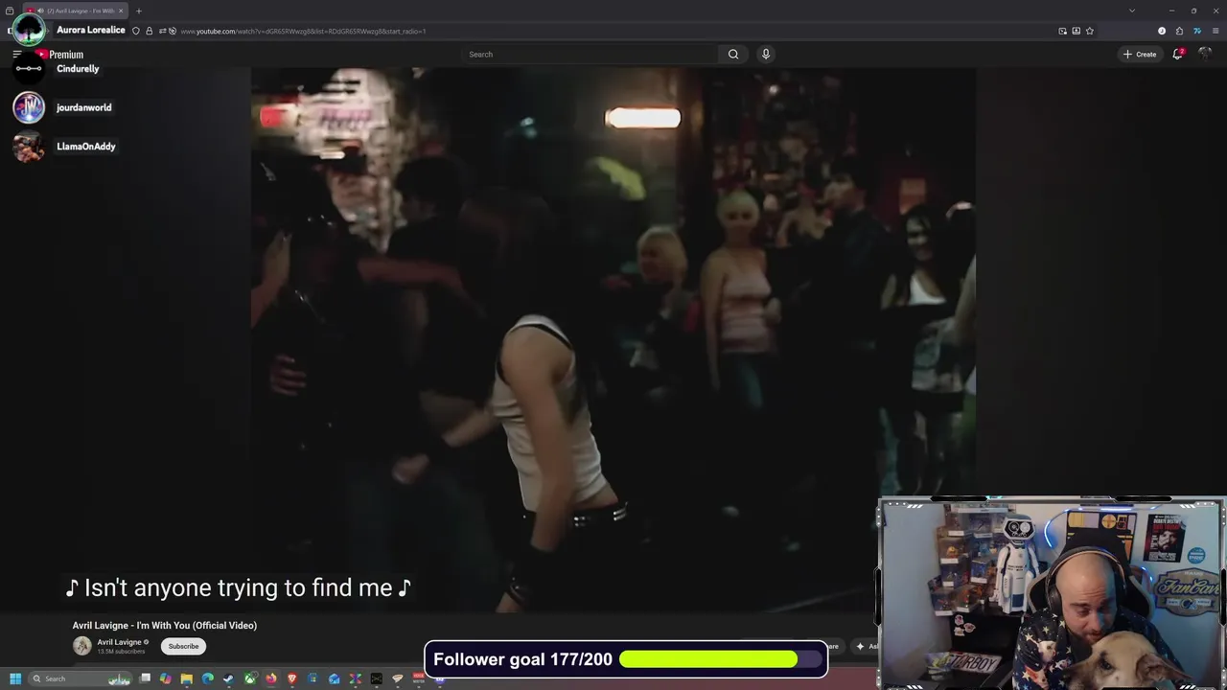This screenshot has width=1227, height=690.
Task: Click the site lock icon in the address bar
Action: 149,31
